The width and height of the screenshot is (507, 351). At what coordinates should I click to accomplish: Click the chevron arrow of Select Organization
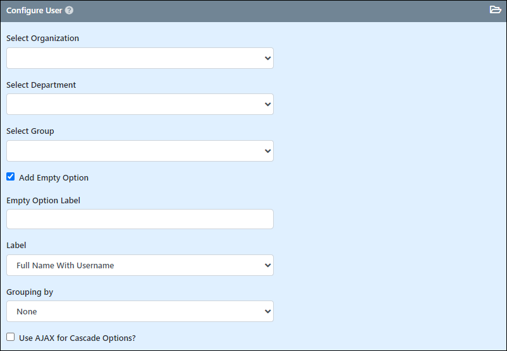click(268, 58)
